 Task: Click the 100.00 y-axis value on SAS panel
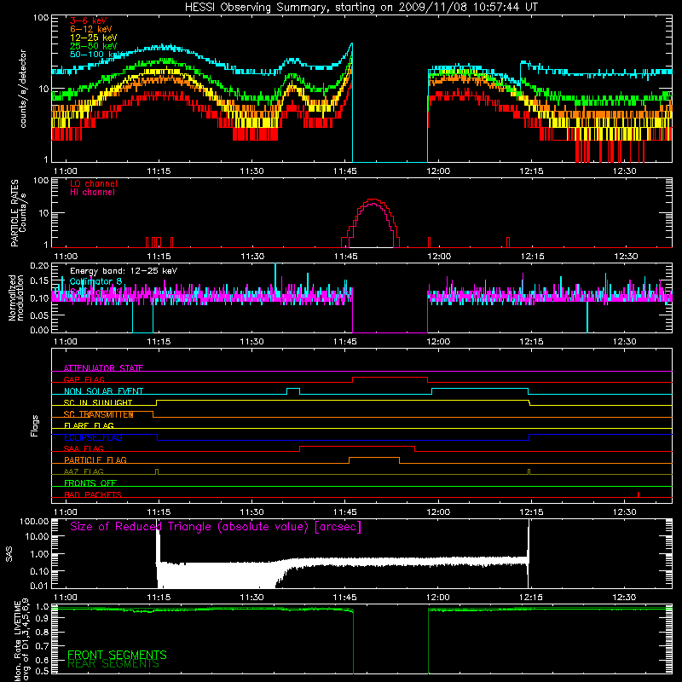[x=34, y=522]
